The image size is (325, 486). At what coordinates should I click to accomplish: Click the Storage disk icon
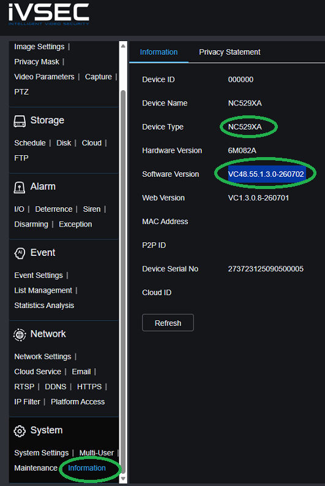(20, 121)
